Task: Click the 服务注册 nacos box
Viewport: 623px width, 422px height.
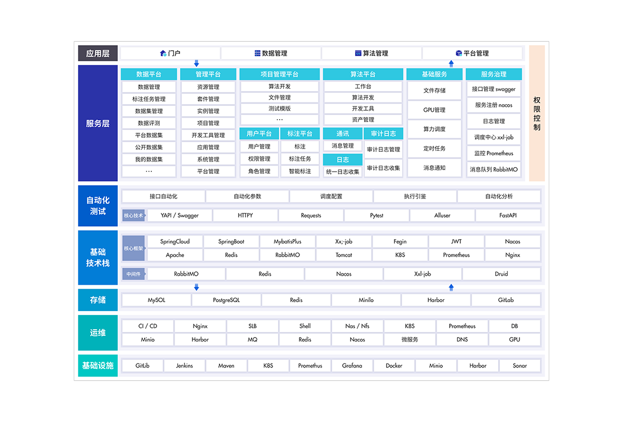Action: pos(494,105)
